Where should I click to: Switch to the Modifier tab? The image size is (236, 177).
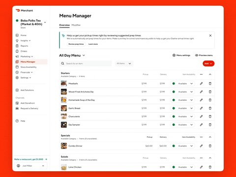tap(76, 25)
